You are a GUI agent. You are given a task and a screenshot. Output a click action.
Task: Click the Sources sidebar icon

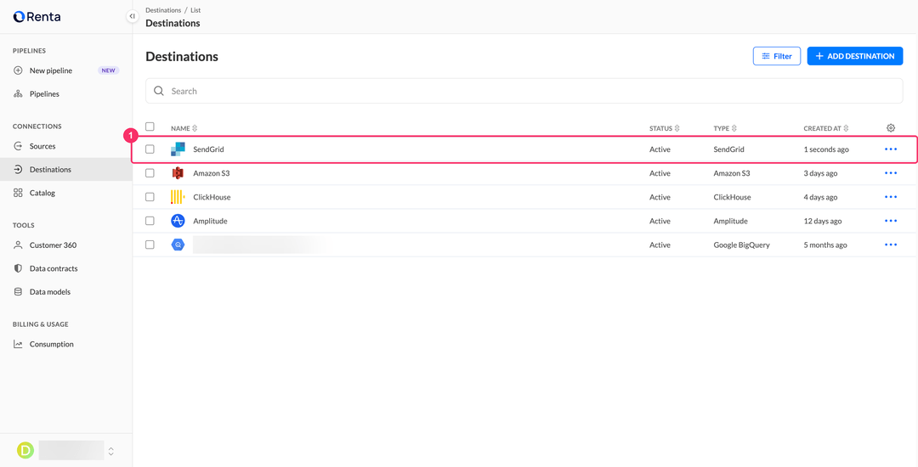click(18, 146)
